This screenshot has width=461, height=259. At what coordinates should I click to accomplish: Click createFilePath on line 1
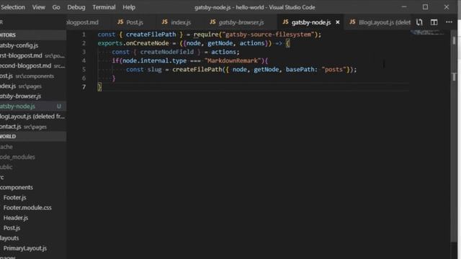click(151, 35)
